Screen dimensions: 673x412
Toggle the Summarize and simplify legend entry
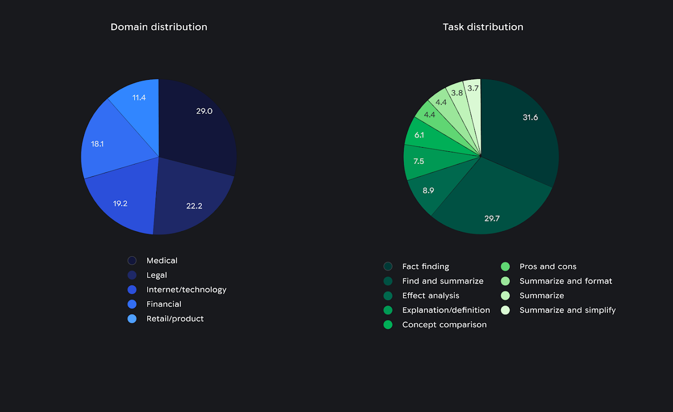[567, 310]
